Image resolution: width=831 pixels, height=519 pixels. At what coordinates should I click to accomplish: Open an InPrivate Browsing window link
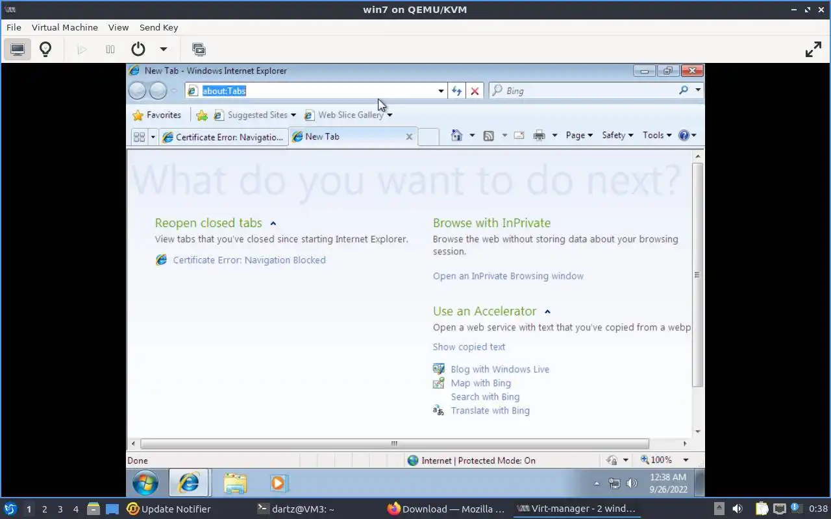(508, 276)
